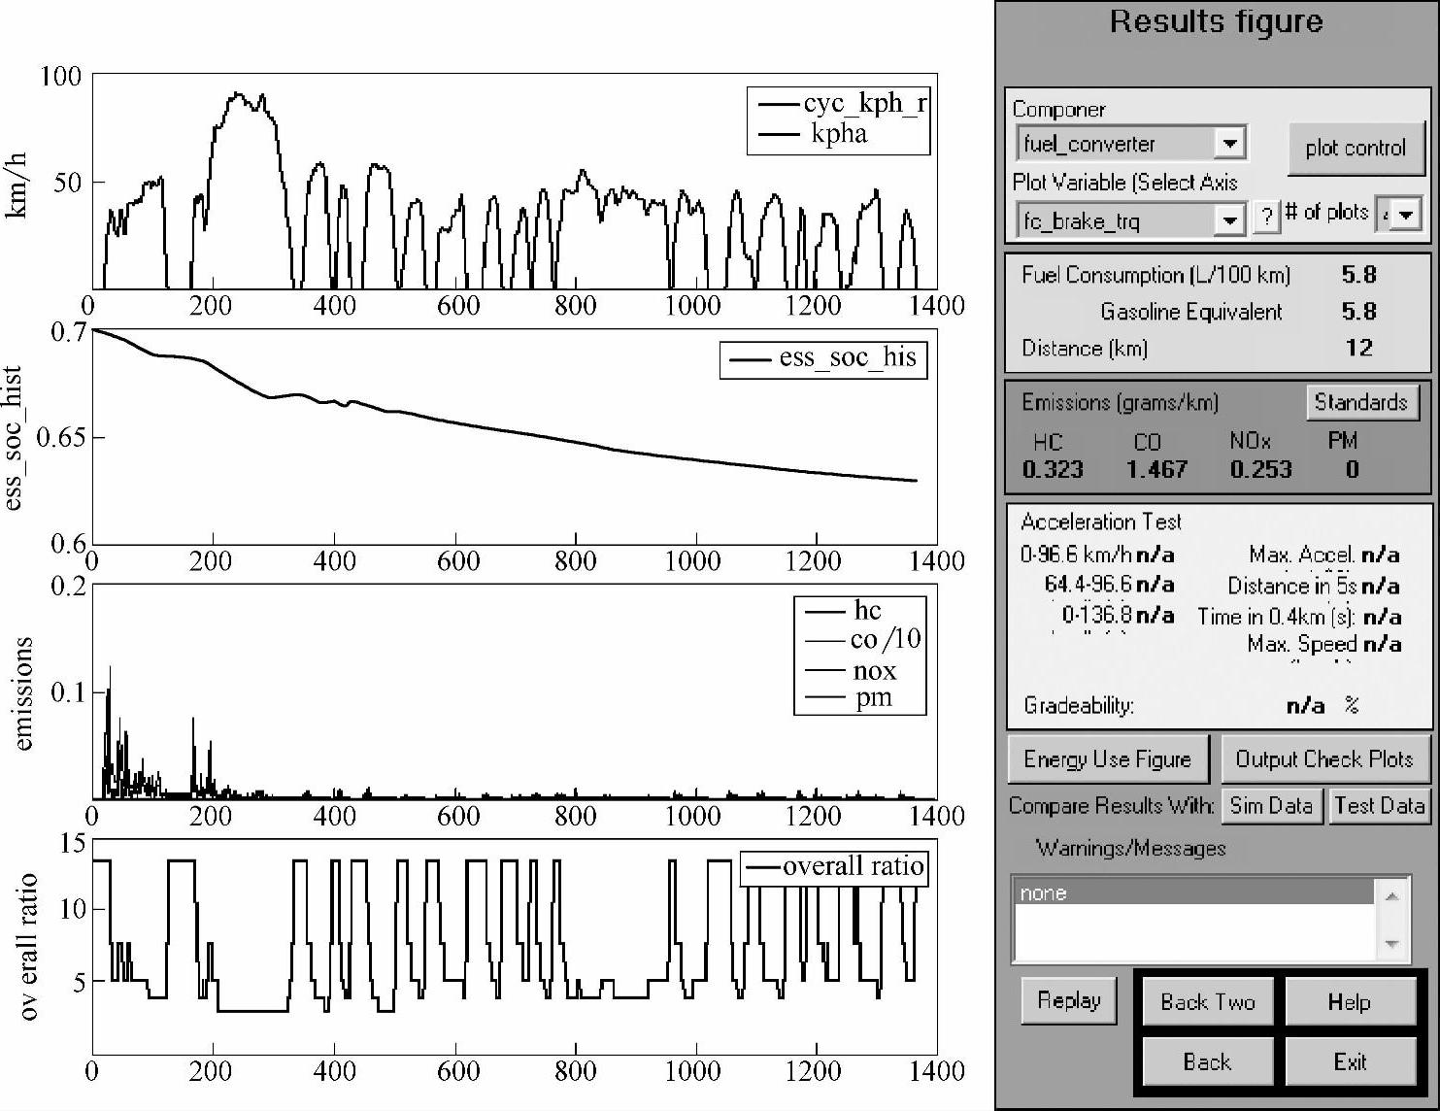Click the hc legend entry

click(844, 610)
